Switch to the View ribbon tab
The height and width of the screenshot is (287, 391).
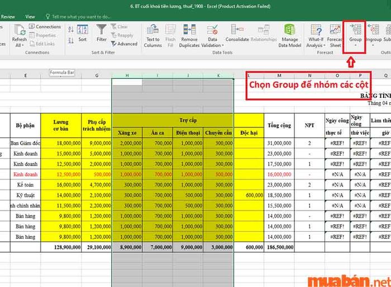pyautogui.click(x=30, y=17)
